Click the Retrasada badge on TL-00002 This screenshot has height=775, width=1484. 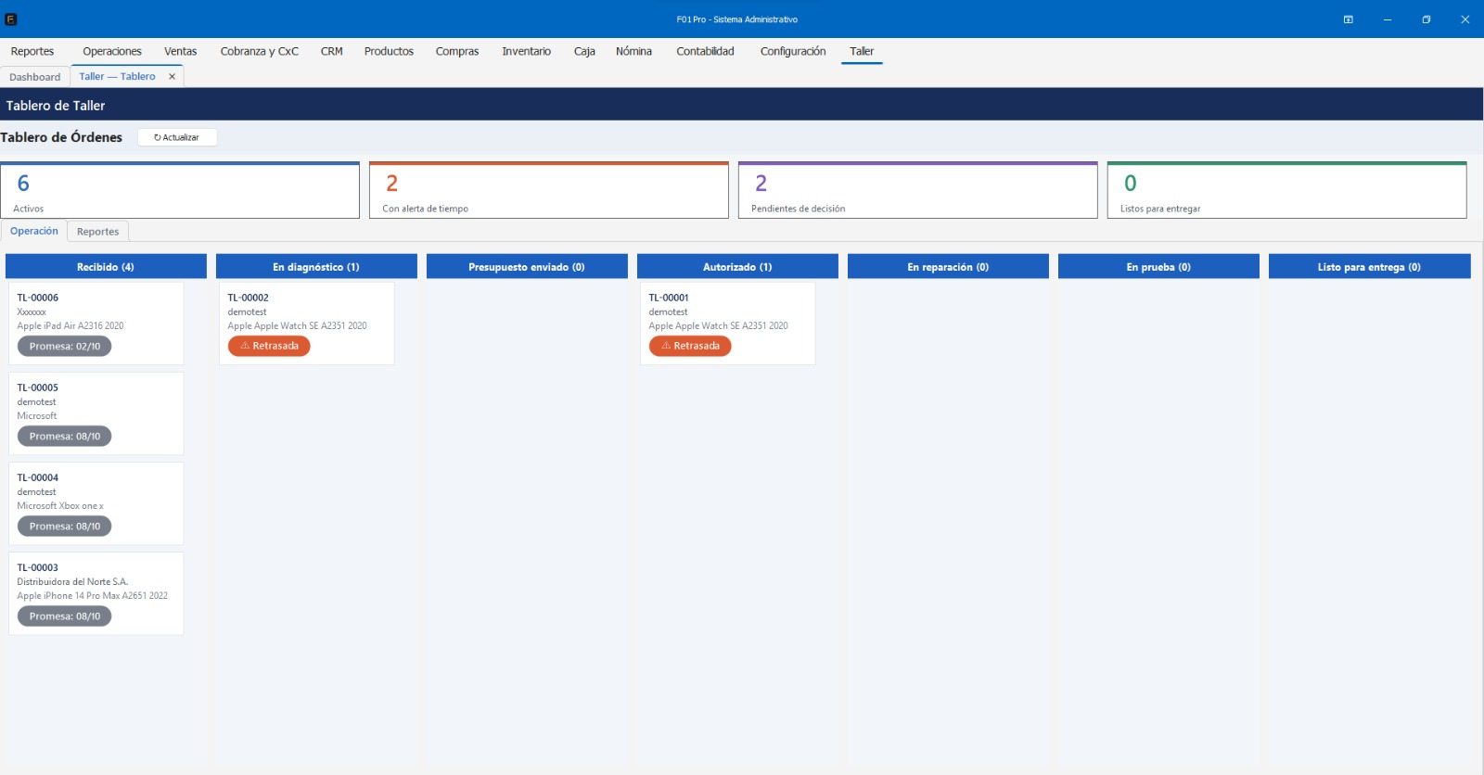point(269,346)
